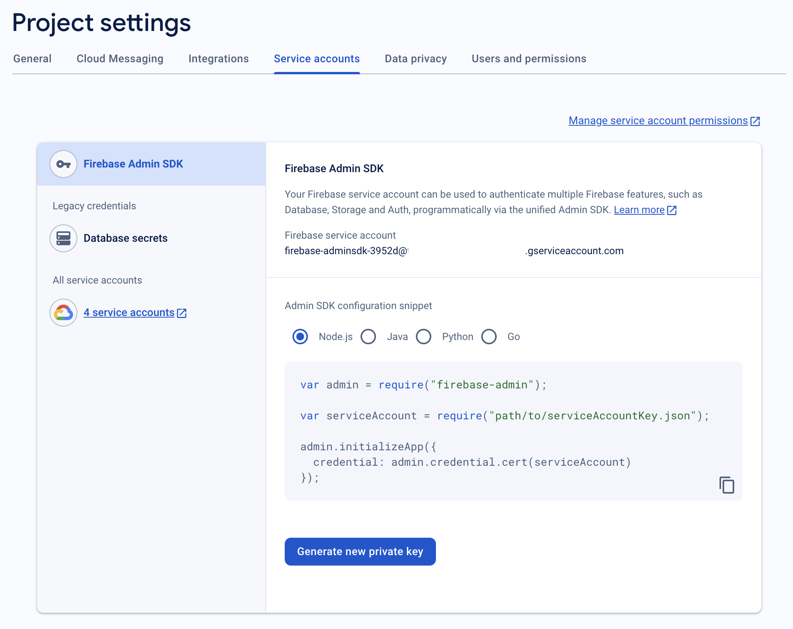793x629 pixels.
Task: Select the Go radio button
Action: coord(489,337)
